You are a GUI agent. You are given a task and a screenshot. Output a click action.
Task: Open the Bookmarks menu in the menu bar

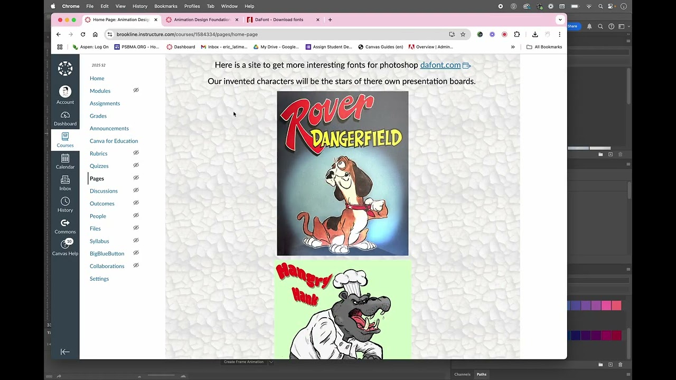pyautogui.click(x=166, y=6)
